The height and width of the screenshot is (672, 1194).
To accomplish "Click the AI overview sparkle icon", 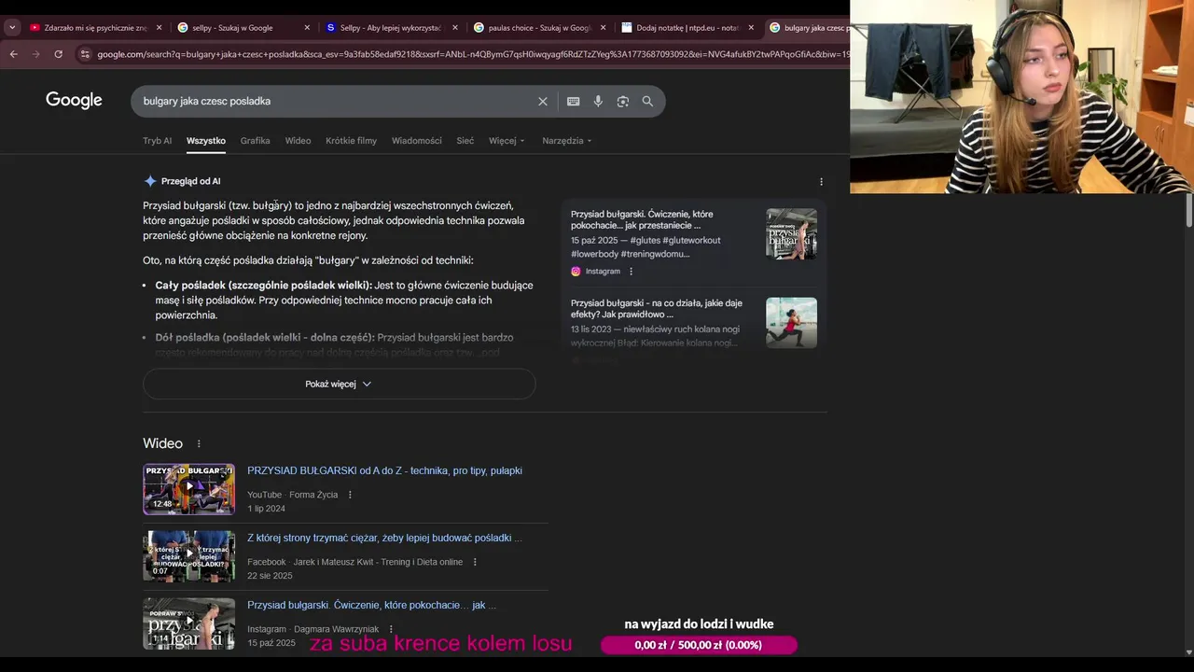I will [150, 181].
